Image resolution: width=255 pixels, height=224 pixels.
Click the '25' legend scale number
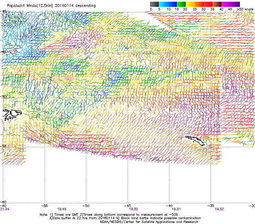click(195, 9)
